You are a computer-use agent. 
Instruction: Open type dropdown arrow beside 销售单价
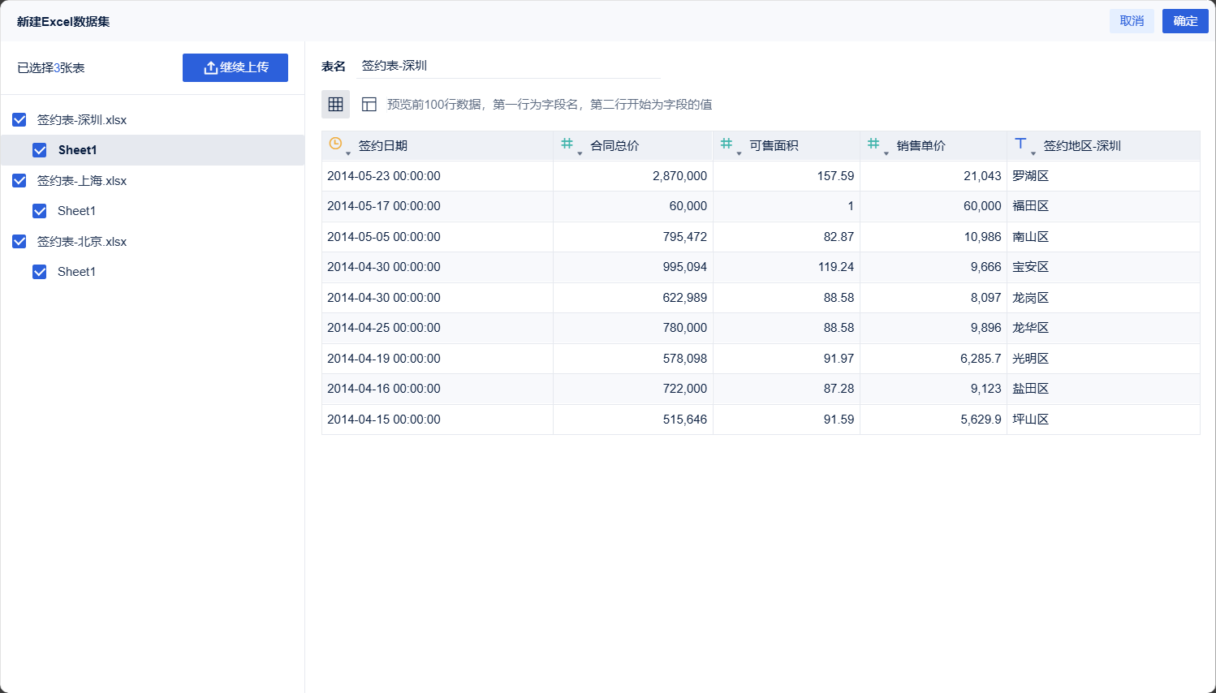(886, 153)
